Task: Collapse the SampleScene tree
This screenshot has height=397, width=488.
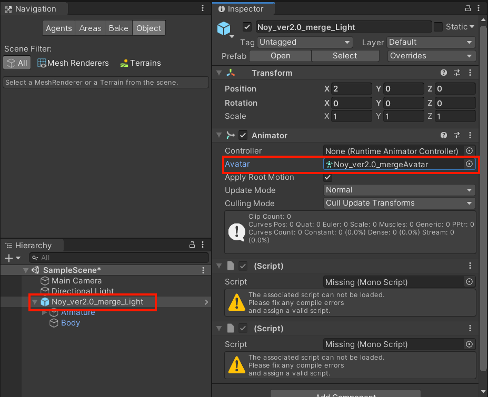Action: [26, 270]
